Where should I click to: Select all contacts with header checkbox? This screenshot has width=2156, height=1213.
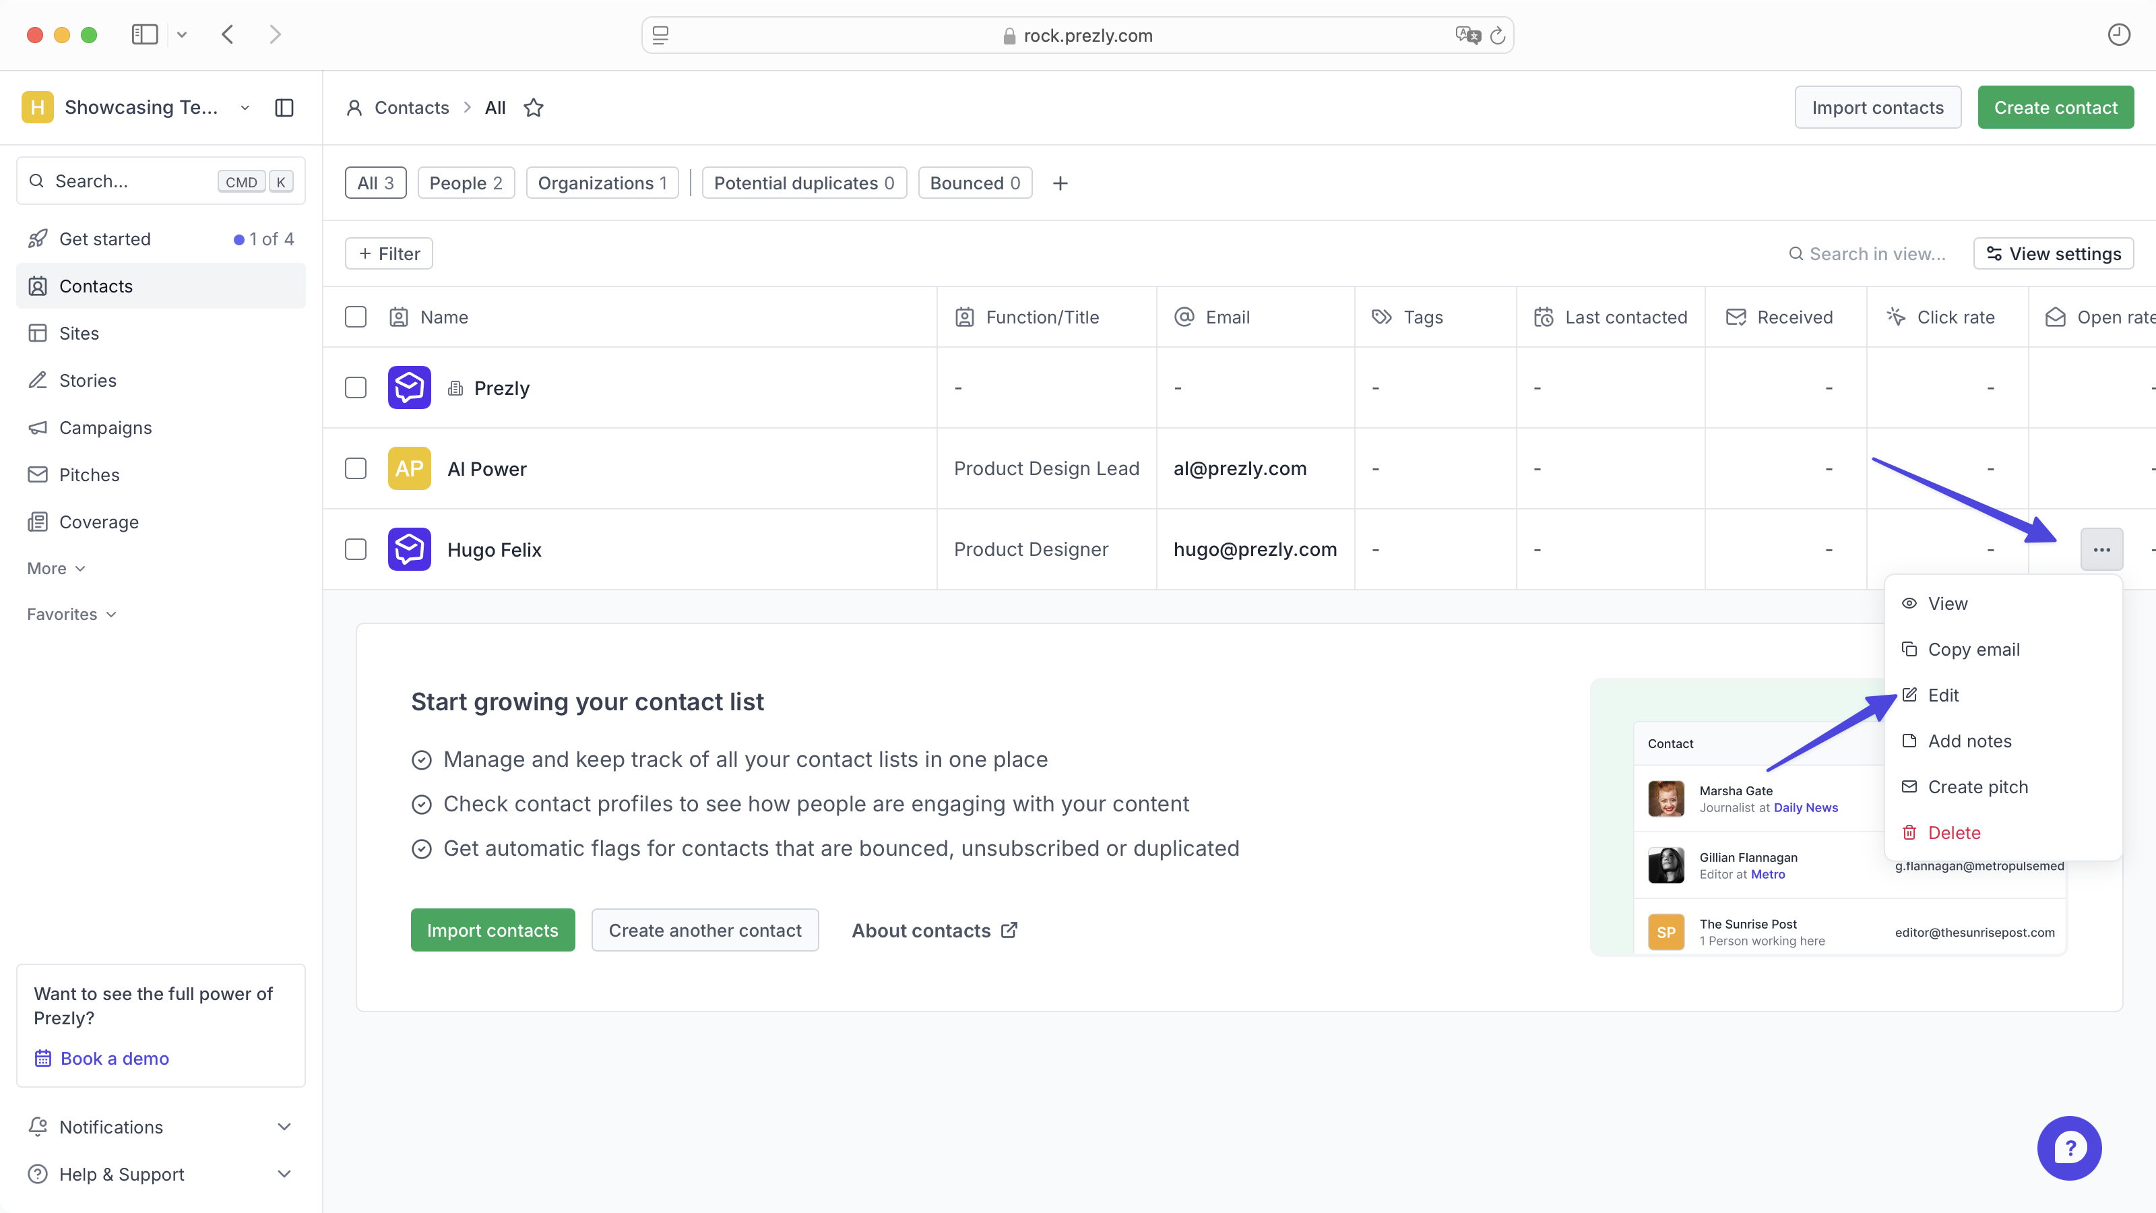356,317
